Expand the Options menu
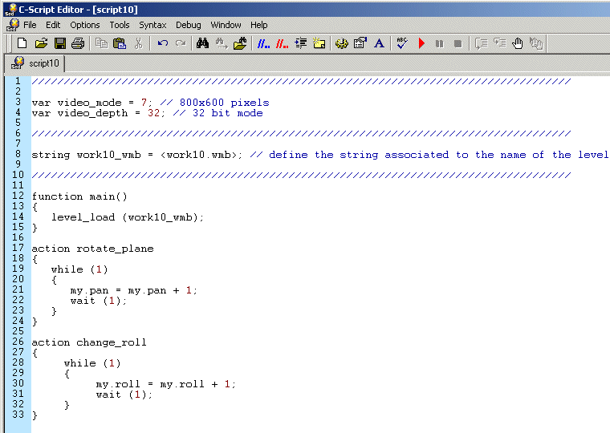 (85, 25)
